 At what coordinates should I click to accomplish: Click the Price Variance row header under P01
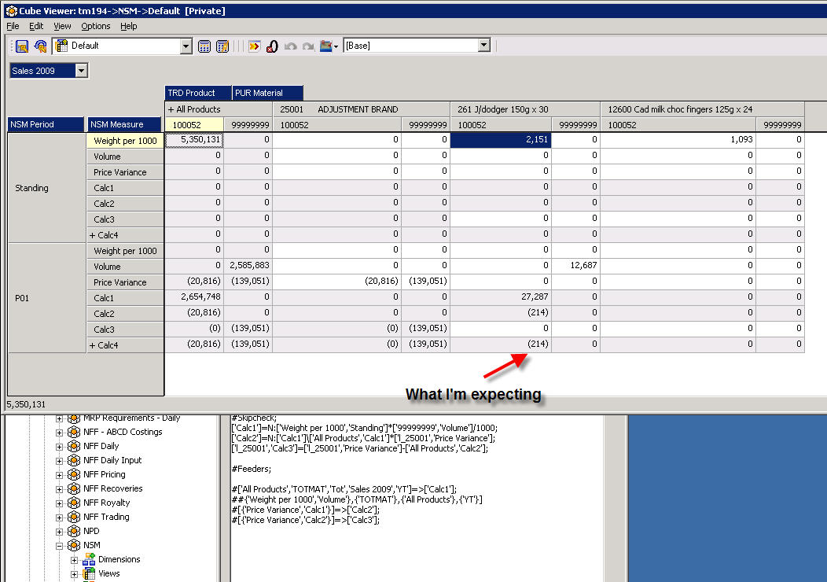[125, 282]
